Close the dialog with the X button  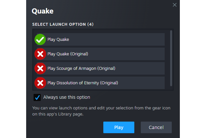[175, 5]
